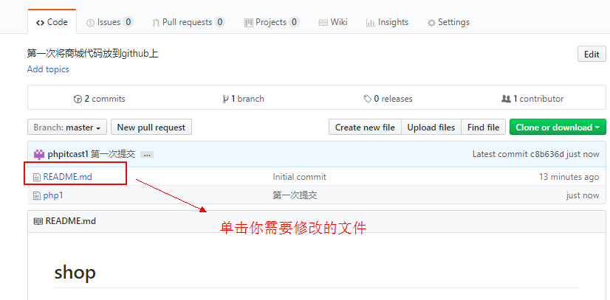Switch to the Issues tab
Viewport: 610px width, 300px height.
(x=109, y=22)
